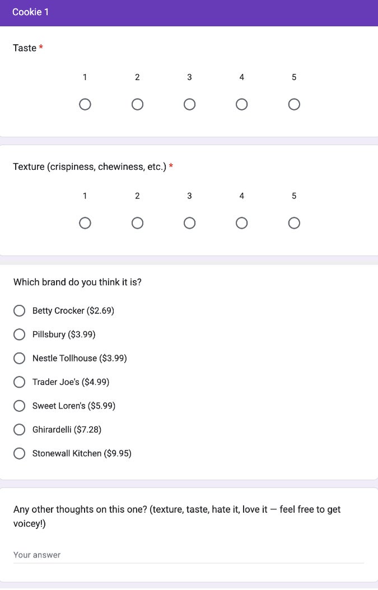378x590 pixels.
Task: Rate Texture as 1
Action: coord(85,222)
